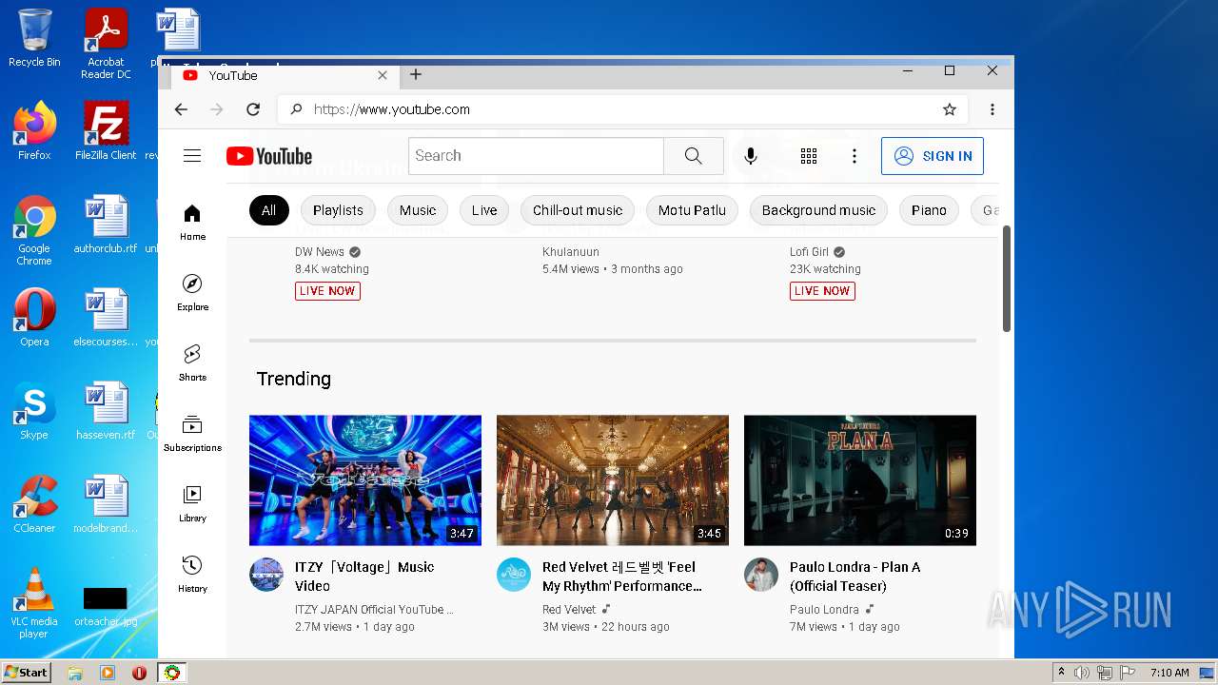1218x685 pixels.
Task: Open FileZilla Client desktop shortcut
Action: [106, 131]
